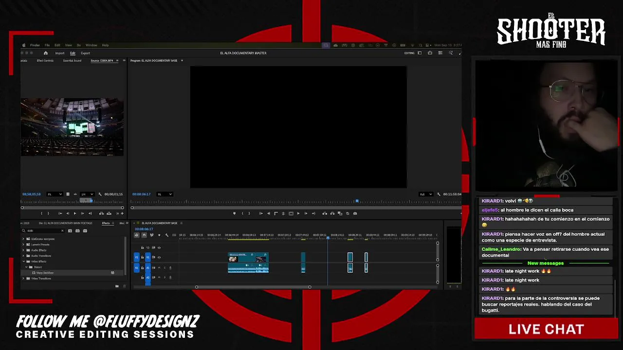Open the Window menu in the menu bar
The width and height of the screenshot is (623, 350).
point(91,45)
